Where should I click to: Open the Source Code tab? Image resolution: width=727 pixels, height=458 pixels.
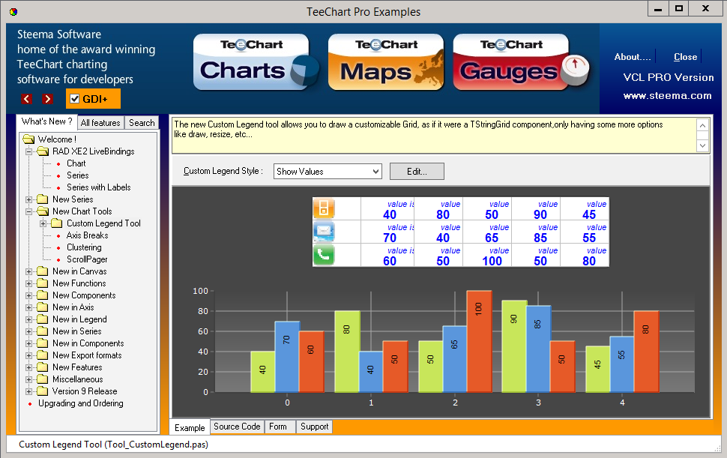point(237,427)
